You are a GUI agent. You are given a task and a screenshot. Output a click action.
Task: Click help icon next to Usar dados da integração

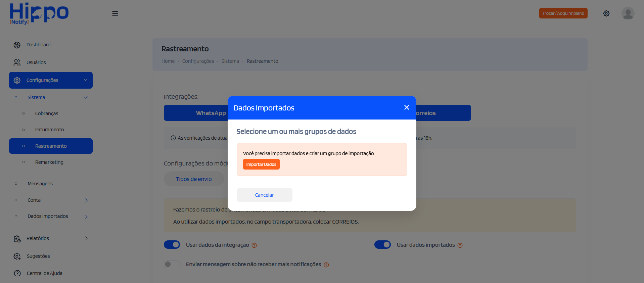[254, 245]
